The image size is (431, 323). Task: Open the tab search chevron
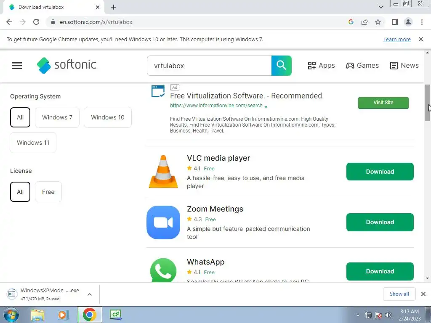click(x=380, y=7)
